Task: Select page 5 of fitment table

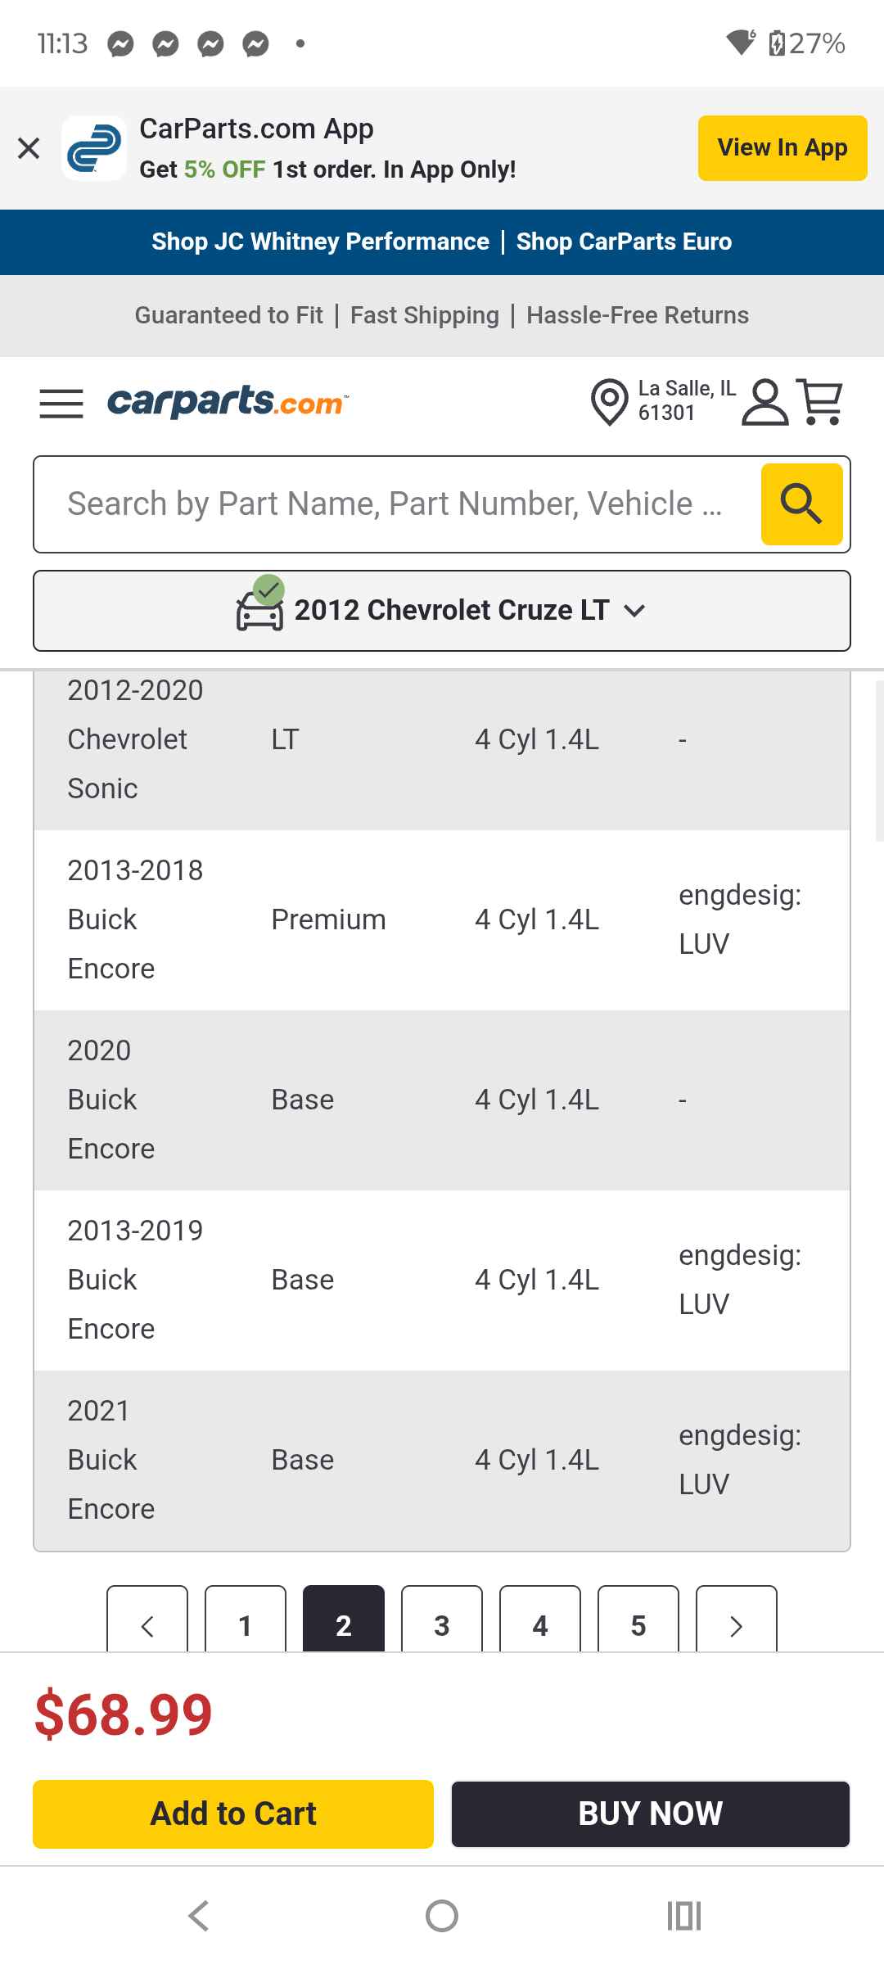Action: (638, 1619)
